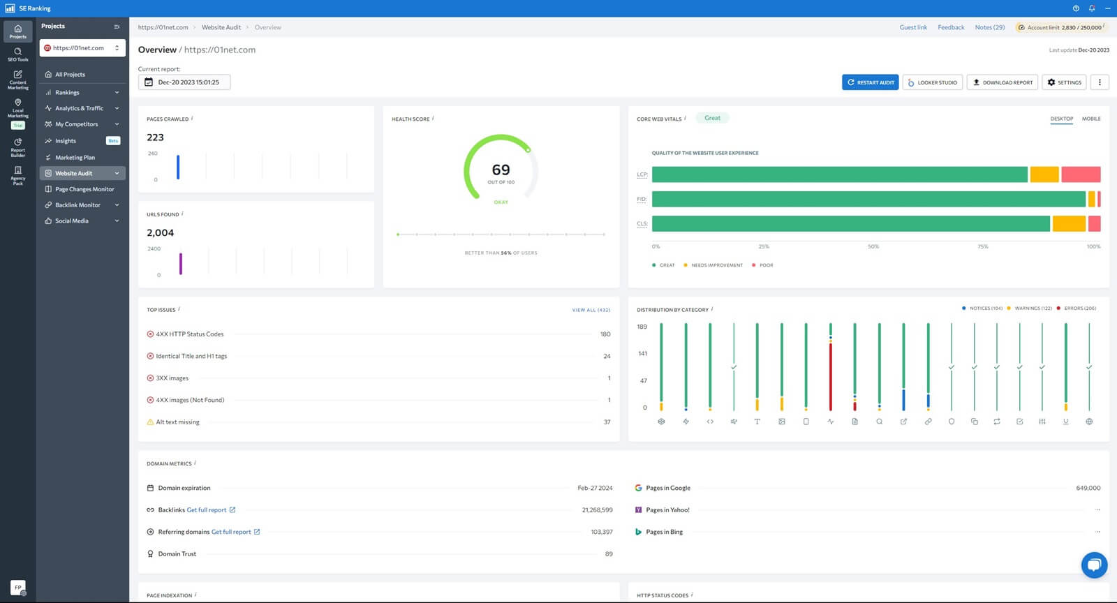Image resolution: width=1117 pixels, height=603 pixels.
Task: Open current report date picker
Action: pyautogui.click(x=184, y=82)
